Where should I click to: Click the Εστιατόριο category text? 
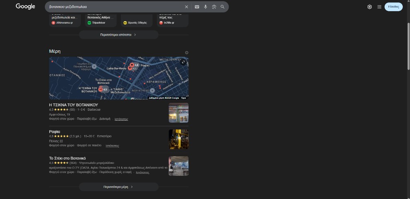104,136
